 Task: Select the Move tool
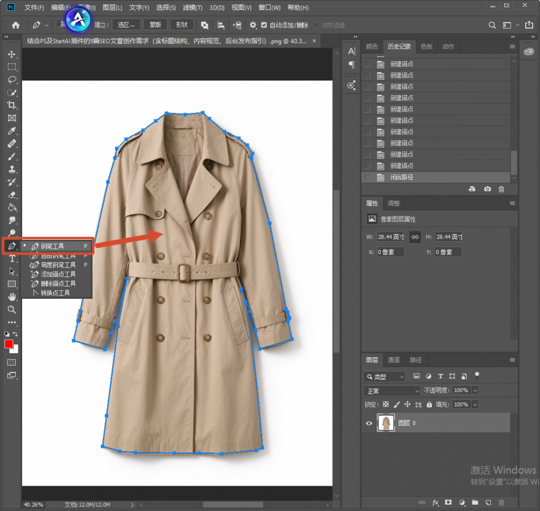pos(12,54)
